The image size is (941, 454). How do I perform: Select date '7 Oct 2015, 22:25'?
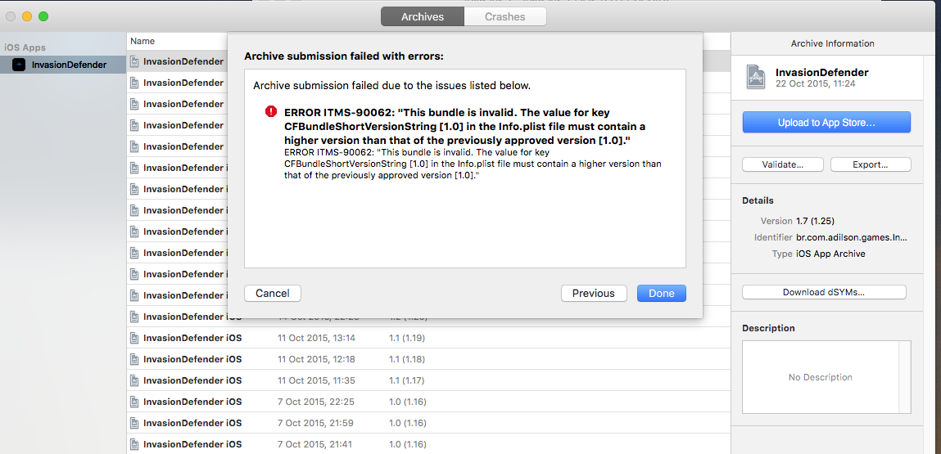(x=315, y=402)
